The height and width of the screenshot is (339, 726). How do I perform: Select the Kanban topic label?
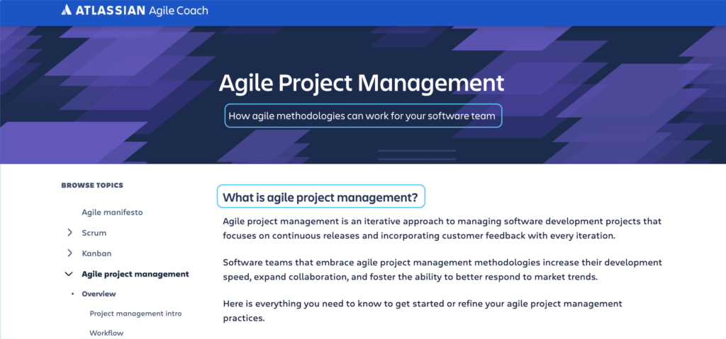coord(96,253)
